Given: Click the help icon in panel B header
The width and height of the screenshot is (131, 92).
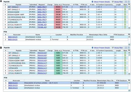Looking at the screenshot, I should coord(129,48).
